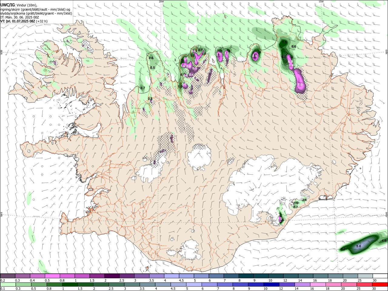
Task: Click the 'slydda/snjókoma' legend description line
Action: [36, 13]
